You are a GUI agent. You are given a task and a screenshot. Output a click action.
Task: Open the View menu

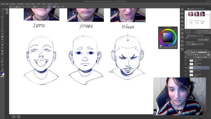click(39, 4)
